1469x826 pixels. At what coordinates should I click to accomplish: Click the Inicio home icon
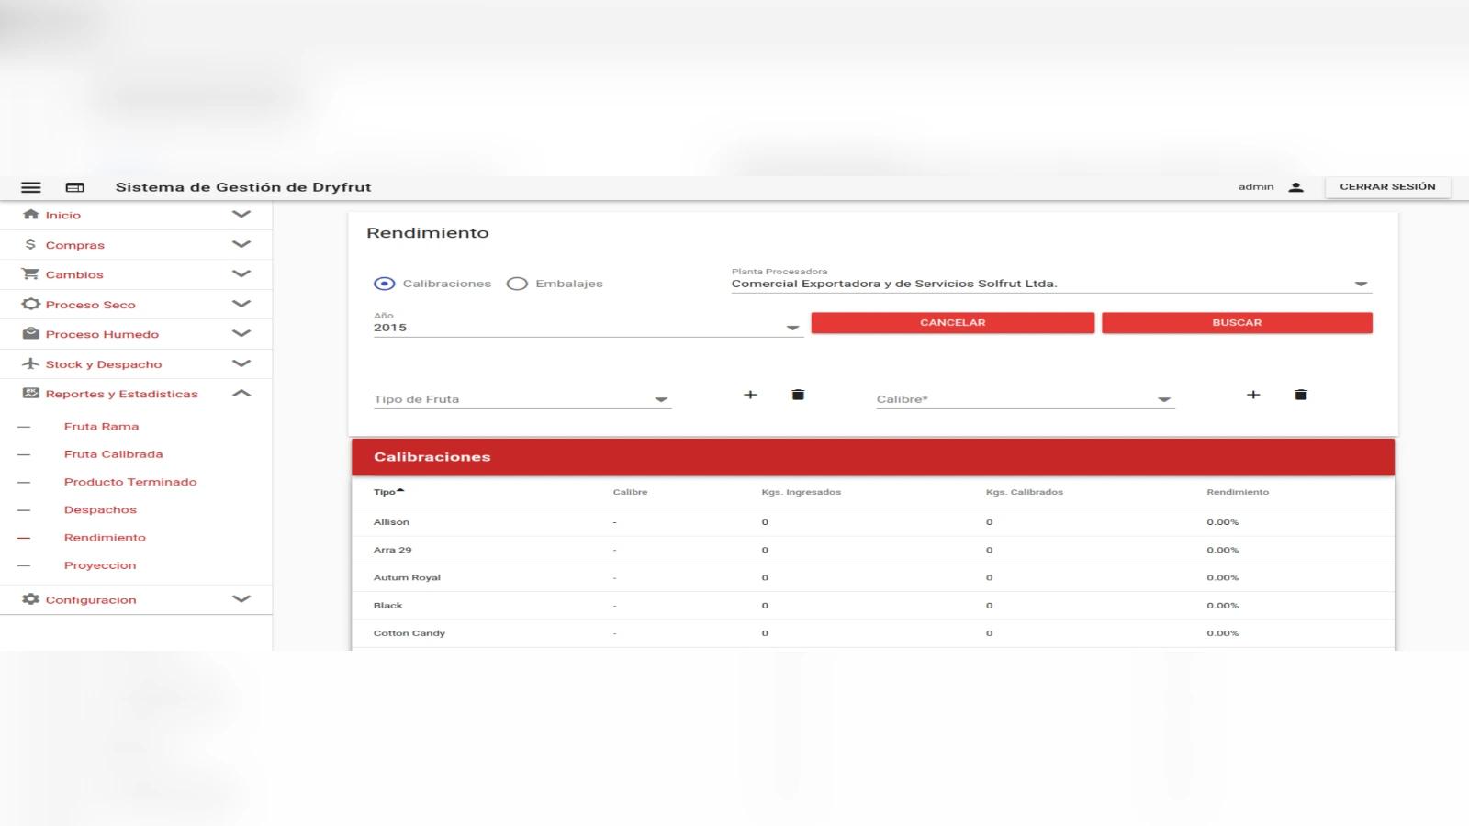pyautogui.click(x=28, y=214)
